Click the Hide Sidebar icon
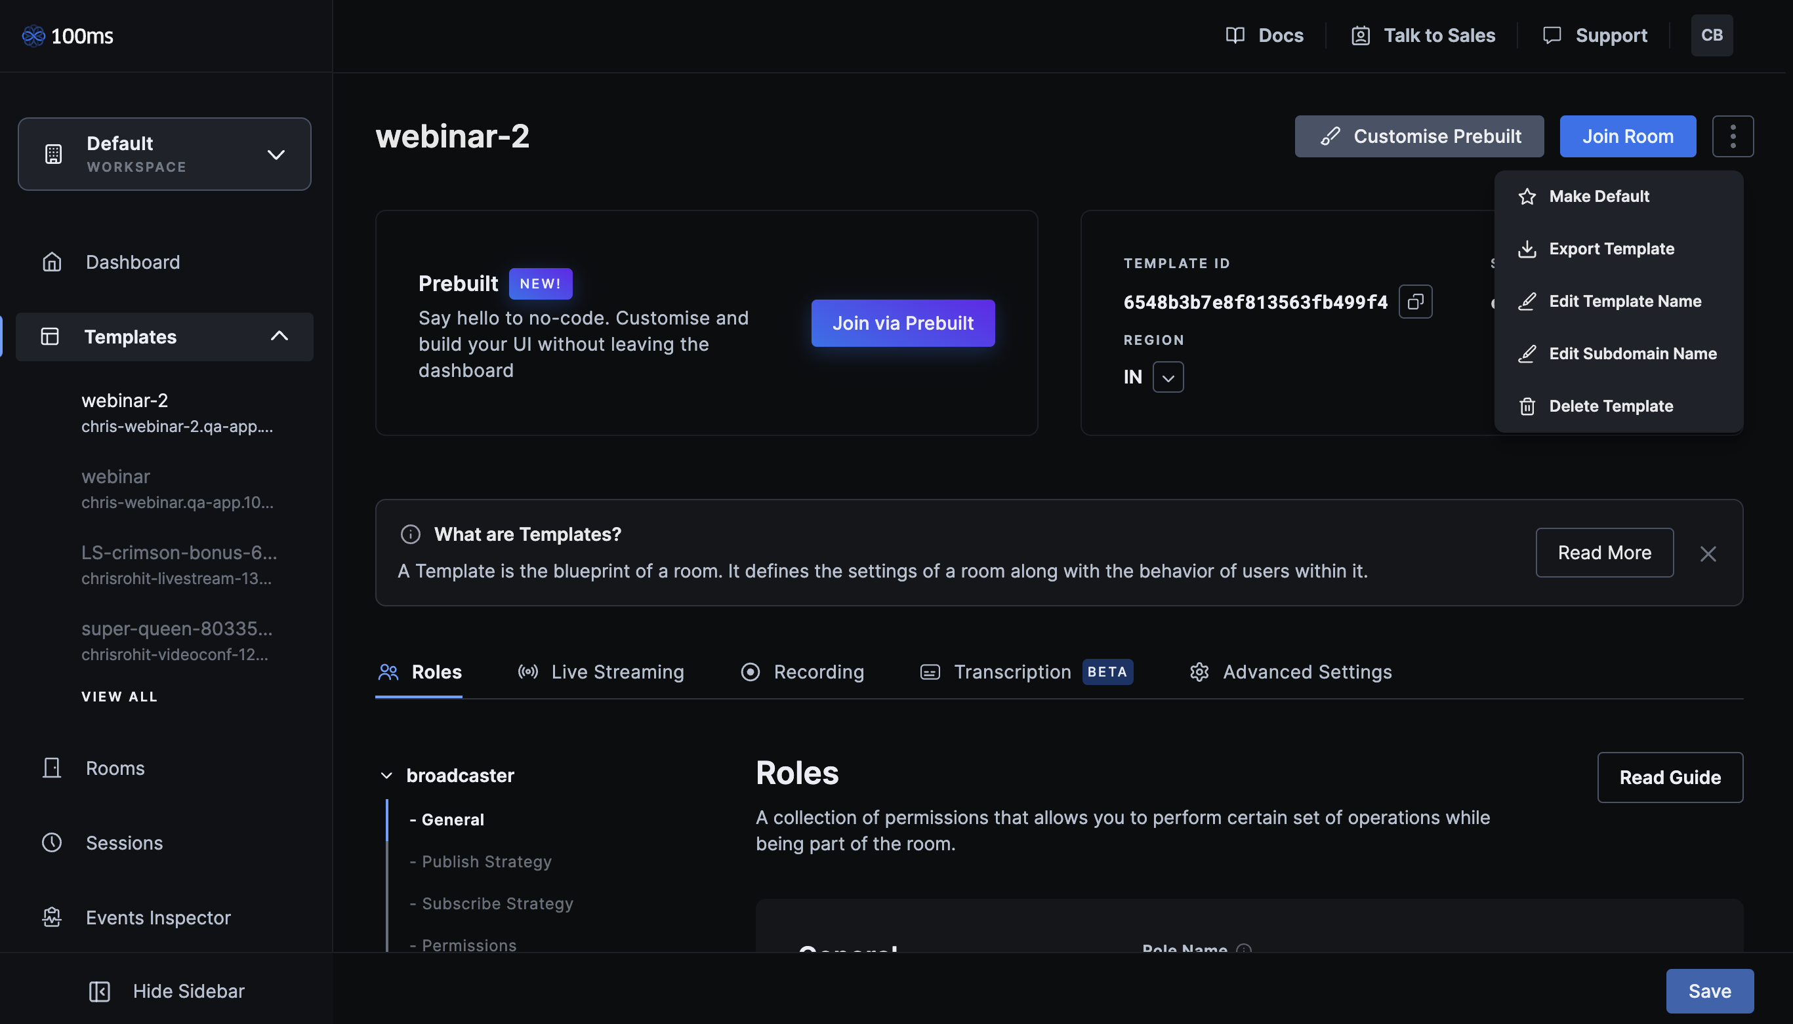 [x=99, y=992]
